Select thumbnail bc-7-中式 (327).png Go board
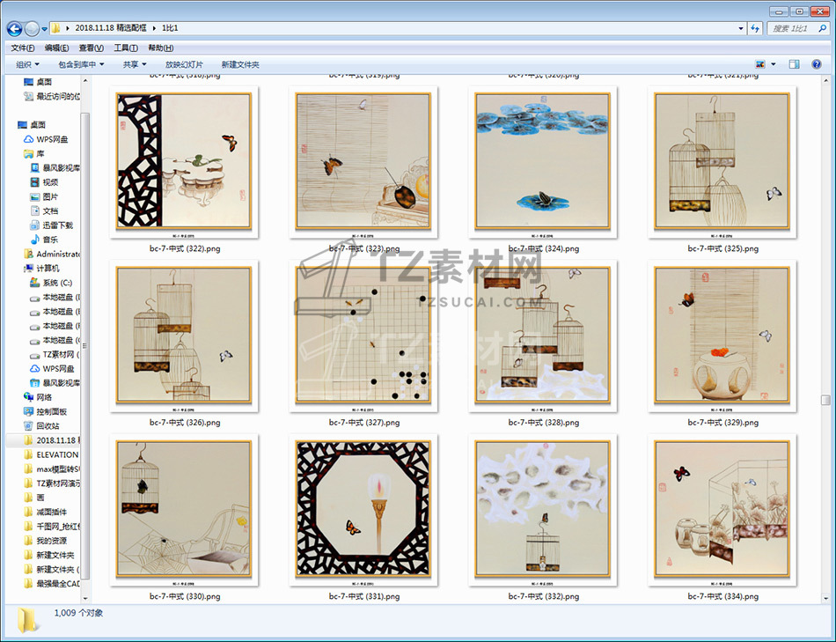 tap(363, 336)
